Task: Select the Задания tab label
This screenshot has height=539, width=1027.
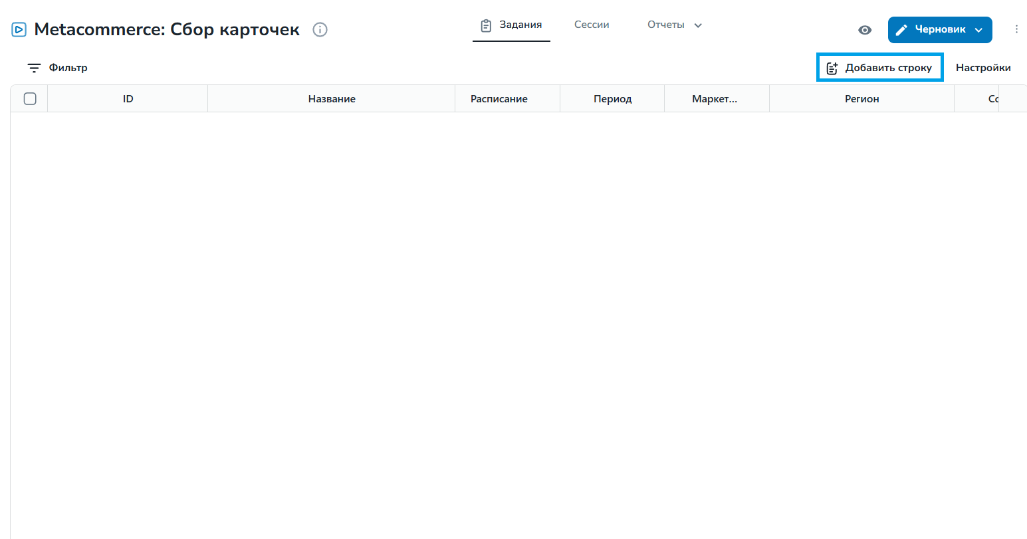Action: tap(520, 25)
